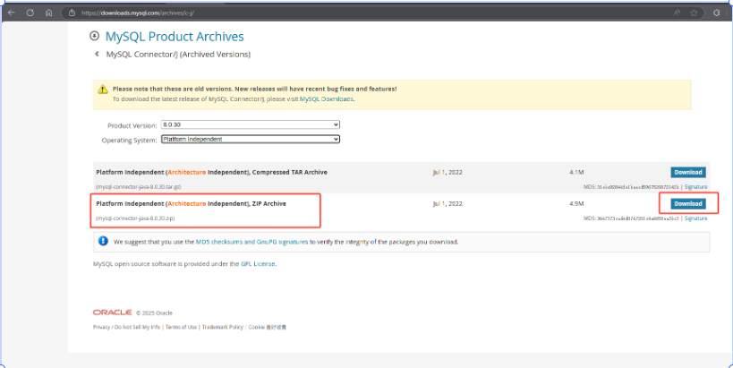This screenshot has width=733, height=368.
Task: Download the Compressed TAR Archive
Action: pos(688,172)
